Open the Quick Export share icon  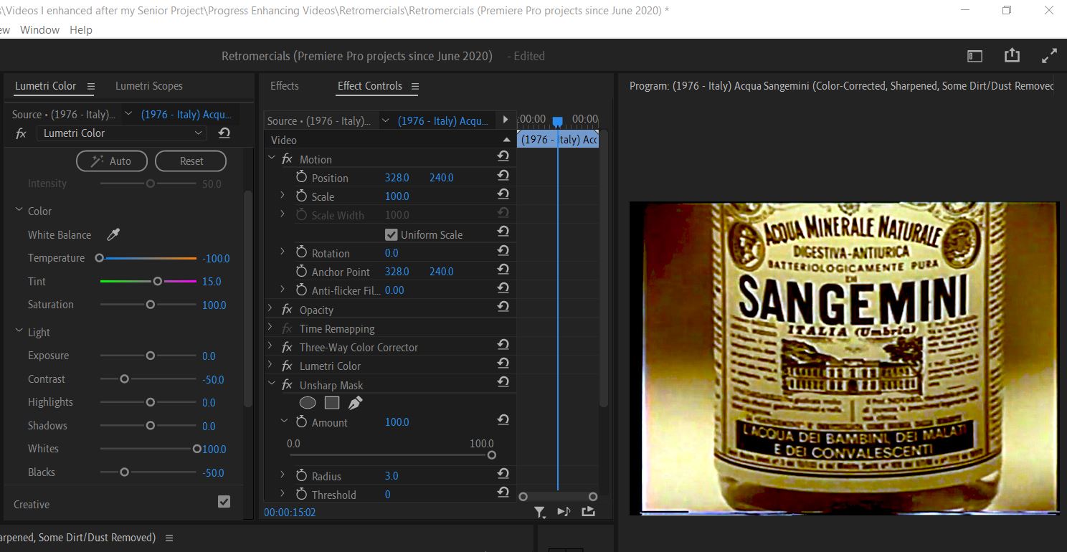[1012, 55]
